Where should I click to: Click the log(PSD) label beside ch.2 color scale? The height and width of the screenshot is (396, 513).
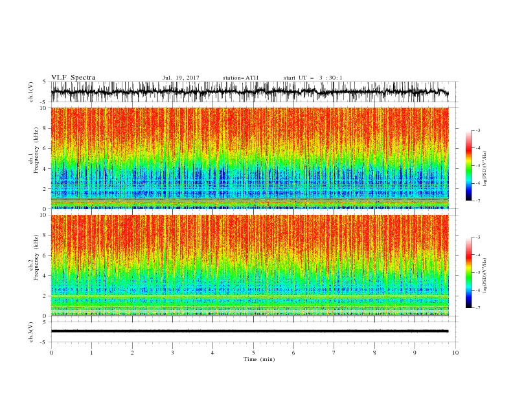click(484, 275)
